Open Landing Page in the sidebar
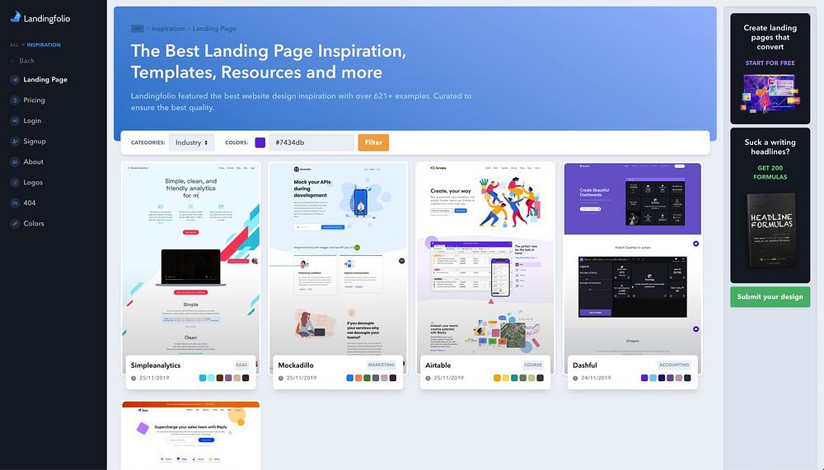Viewport: 824px width, 470px height. [45, 79]
